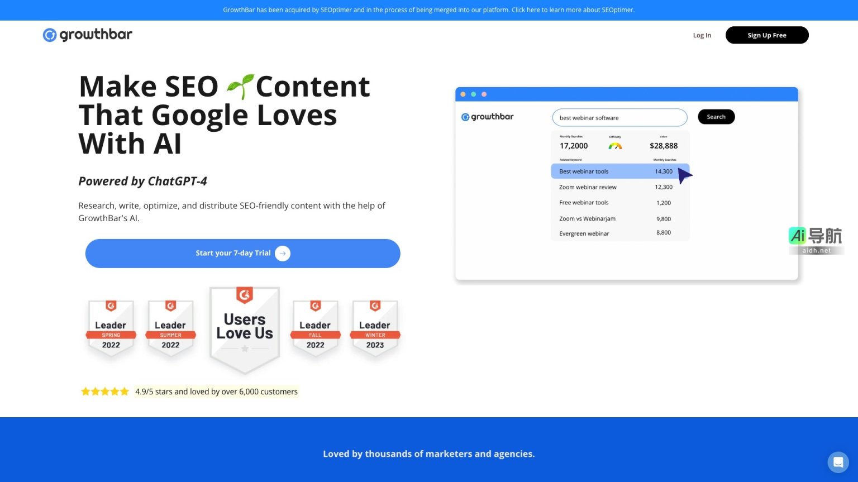Image resolution: width=858 pixels, height=482 pixels.
Task: Click the G2 Users Love Us badge
Action: [245, 328]
